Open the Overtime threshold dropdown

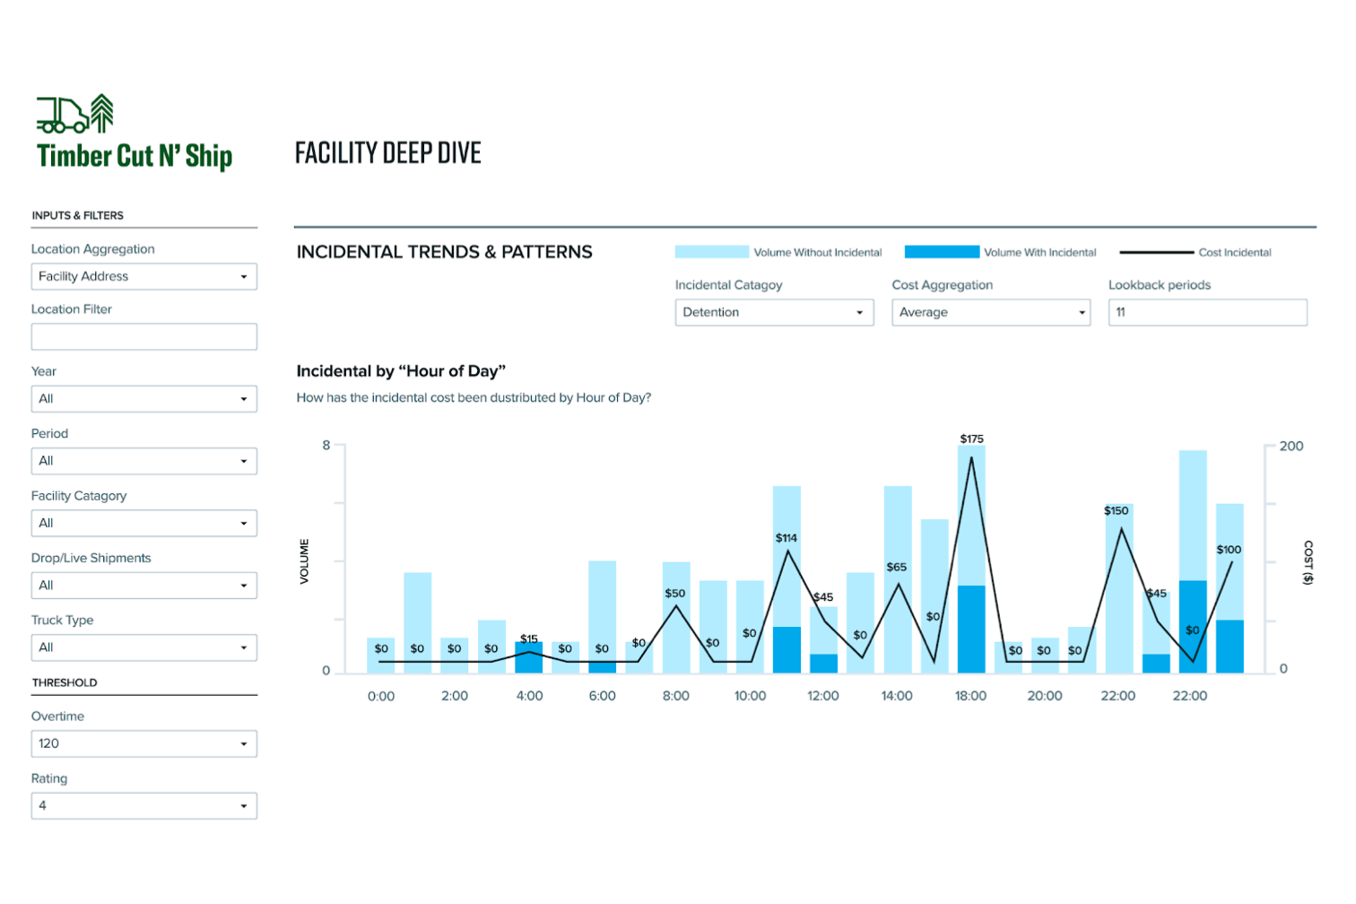[x=143, y=743]
